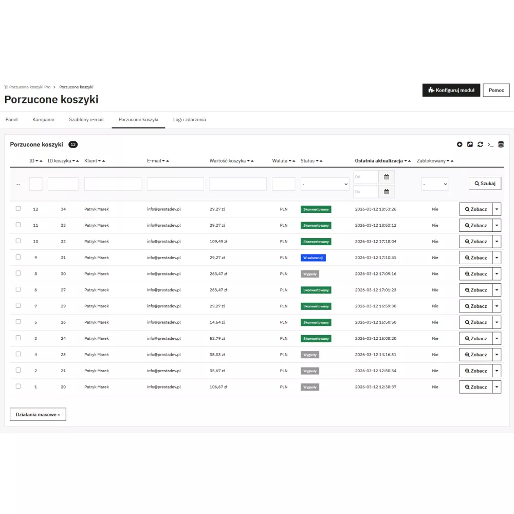Refresh the abandoned carts list
Image resolution: width=514 pixels, height=514 pixels.
coord(480,144)
